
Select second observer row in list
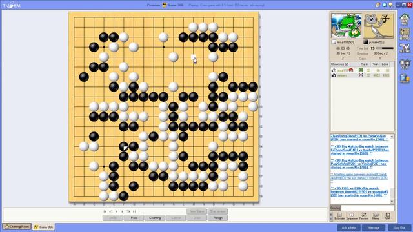point(360,75)
